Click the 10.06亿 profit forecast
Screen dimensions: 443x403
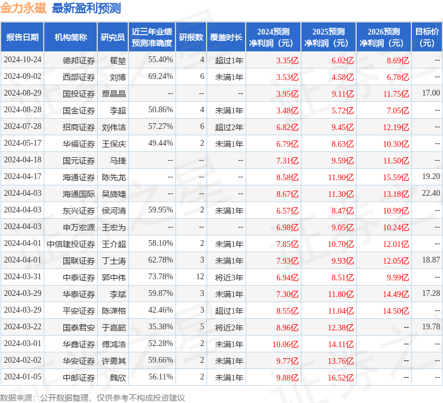(x=285, y=344)
